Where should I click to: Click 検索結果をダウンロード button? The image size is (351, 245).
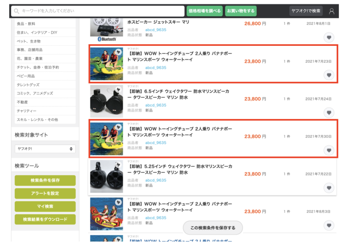(x=45, y=219)
